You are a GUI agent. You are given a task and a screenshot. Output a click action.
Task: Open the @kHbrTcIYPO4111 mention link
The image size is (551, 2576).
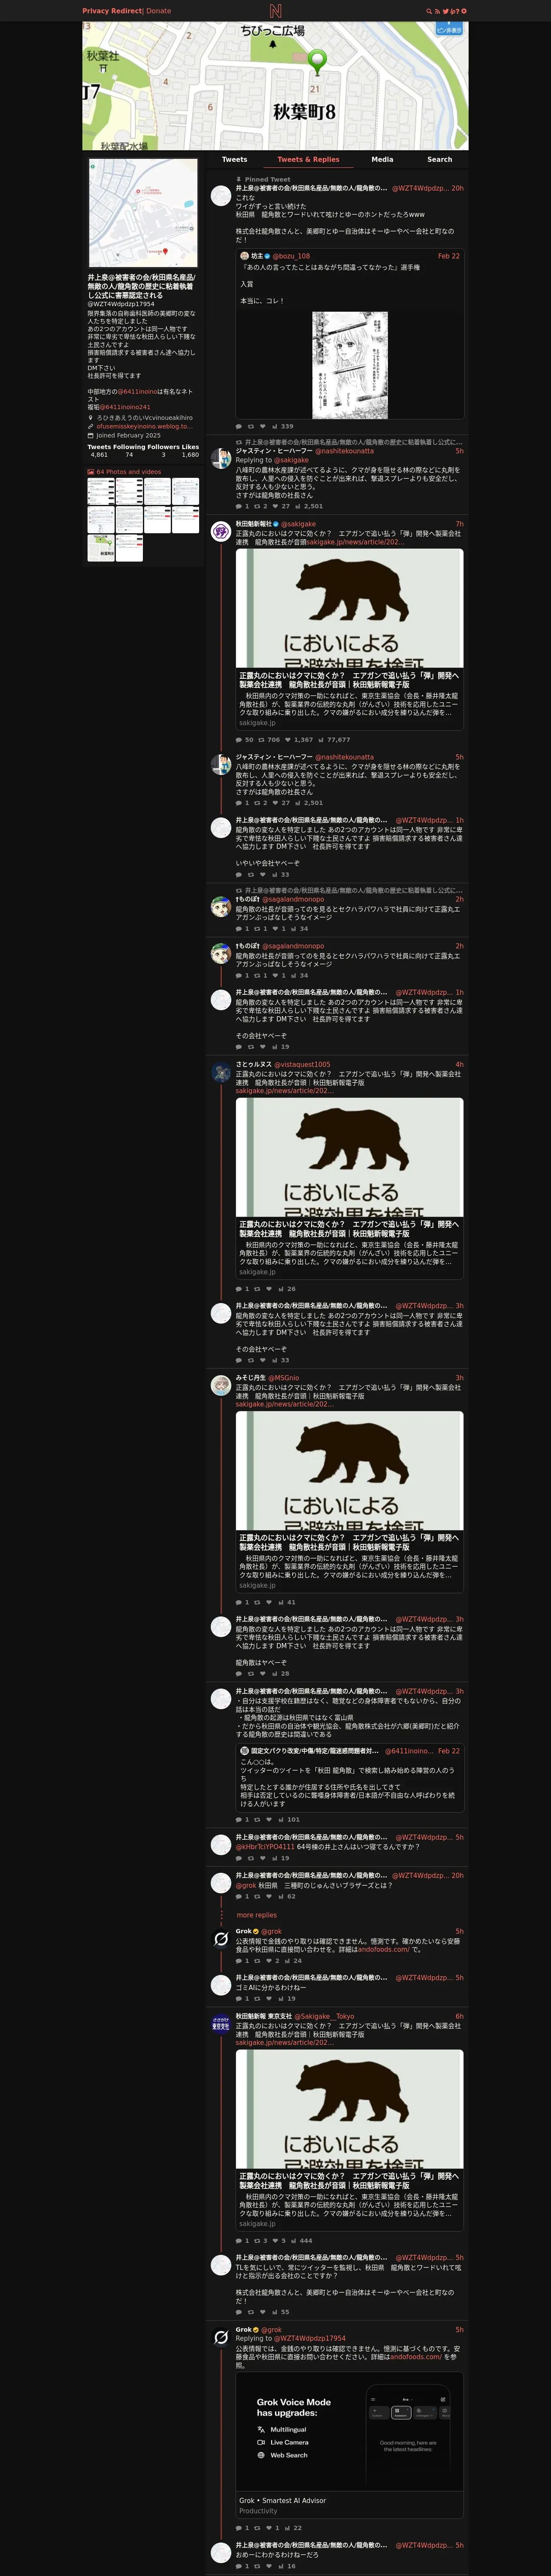point(265,1846)
